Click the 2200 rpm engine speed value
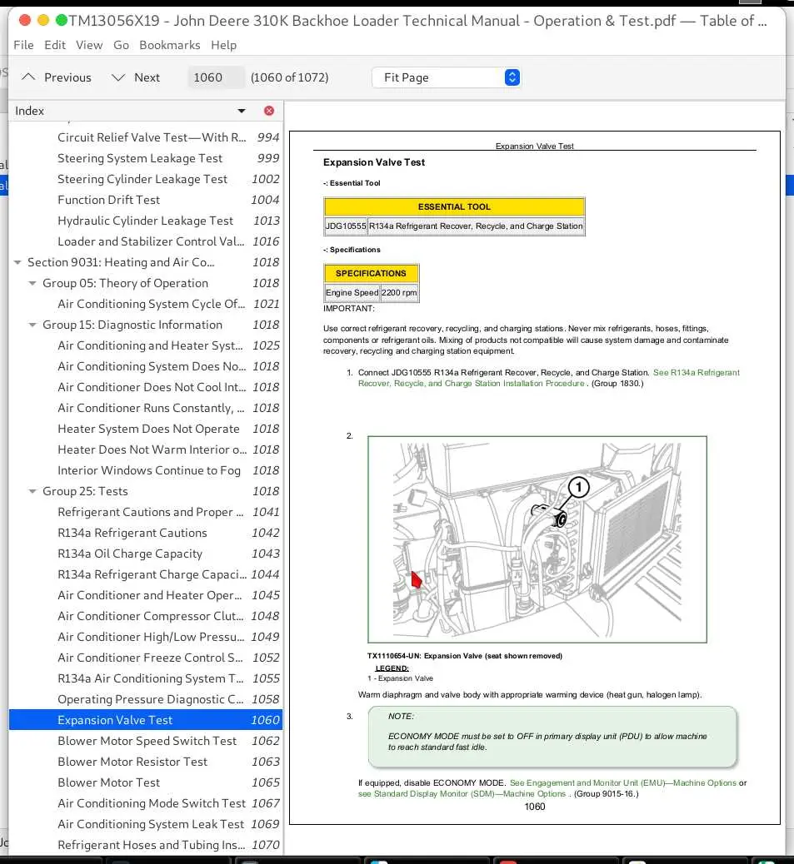Viewport: 794px width, 864px height. coord(399,293)
